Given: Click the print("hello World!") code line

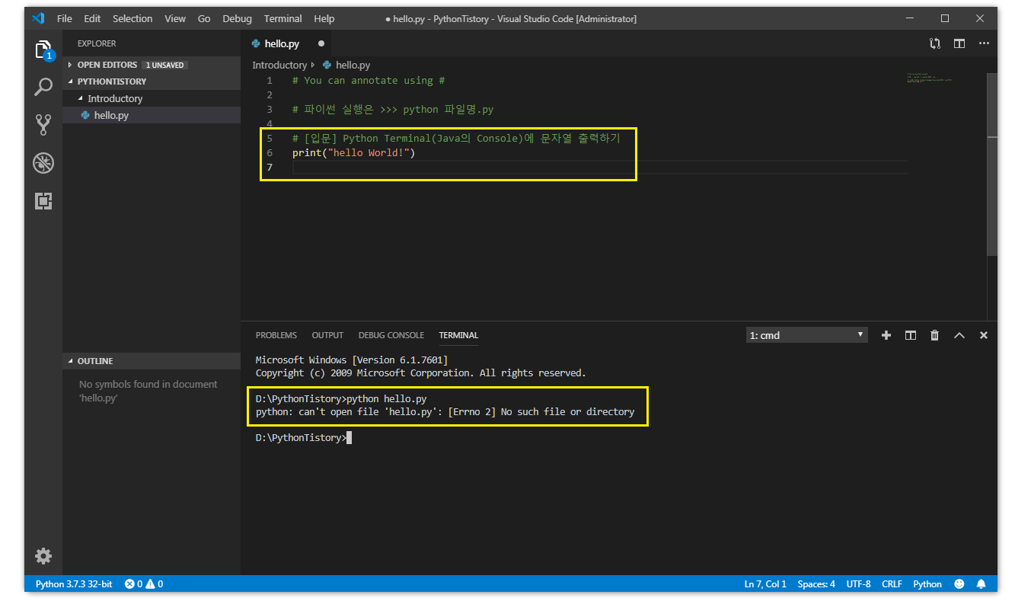Looking at the screenshot, I should (x=353, y=152).
